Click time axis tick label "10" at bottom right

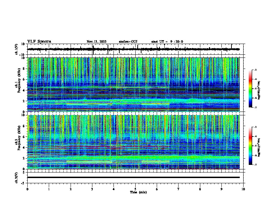[x=243, y=189]
